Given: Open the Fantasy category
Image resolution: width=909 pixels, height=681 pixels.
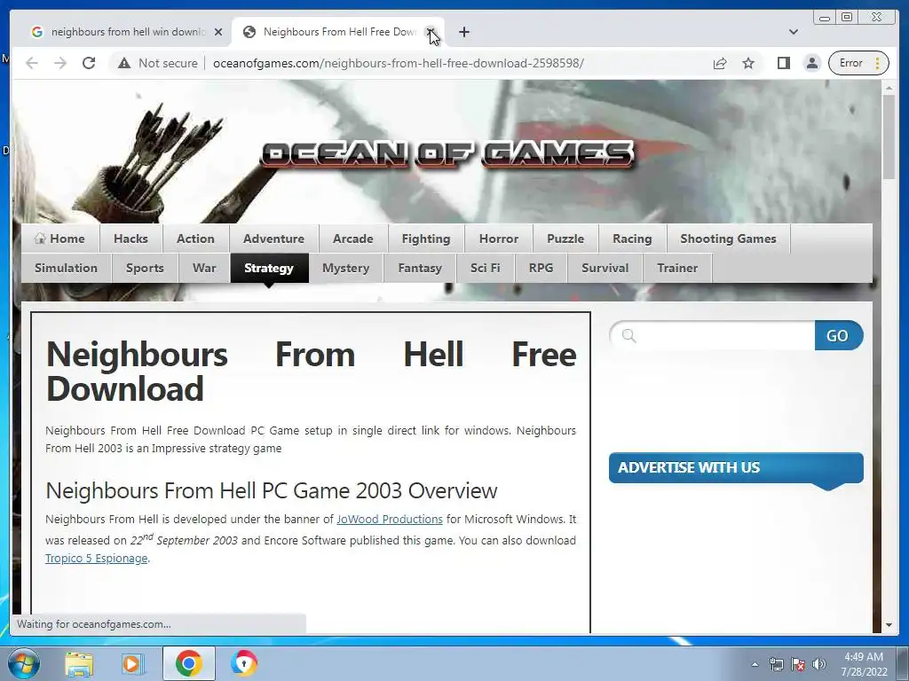Looking at the screenshot, I should (x=420, y=268).
